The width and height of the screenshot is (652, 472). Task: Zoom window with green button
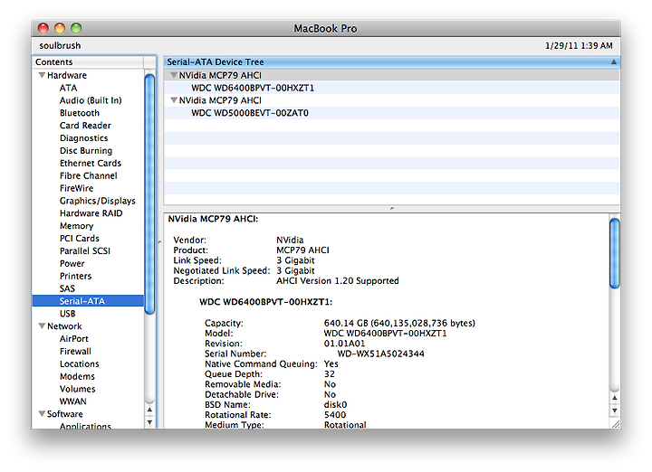(76, 28)
